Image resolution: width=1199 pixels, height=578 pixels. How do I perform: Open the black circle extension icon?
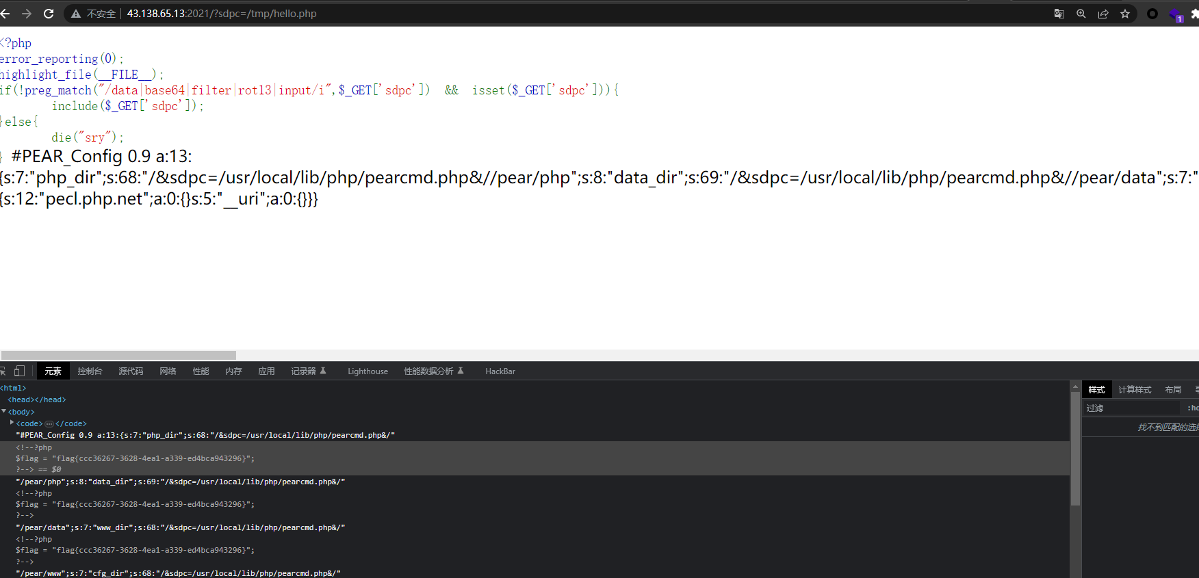point(1152,14)
